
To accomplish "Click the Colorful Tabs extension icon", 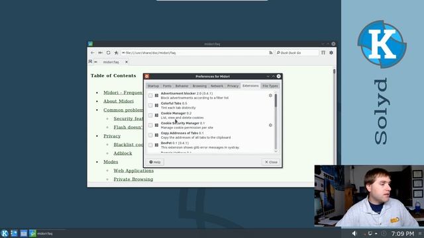I will click(156, 106).
